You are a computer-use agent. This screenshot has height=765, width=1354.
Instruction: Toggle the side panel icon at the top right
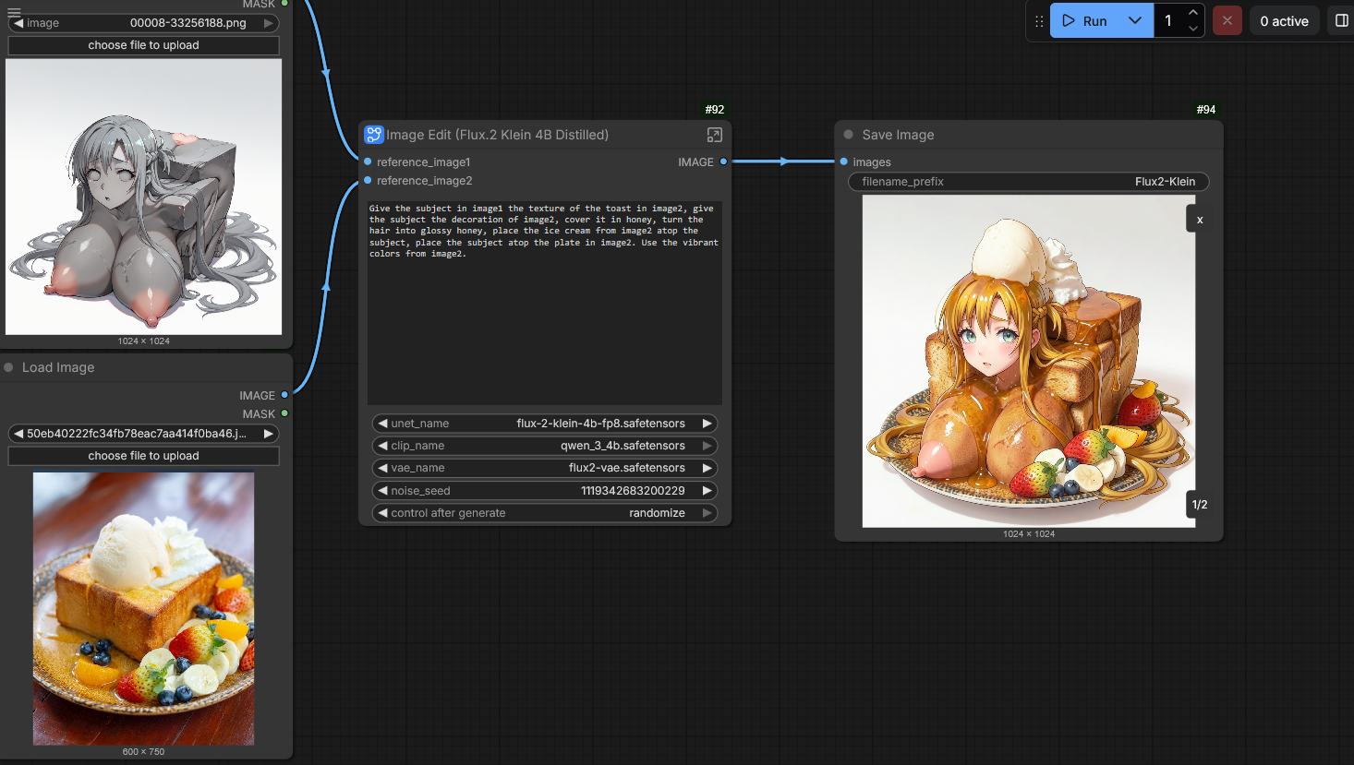click(1341, 20)
